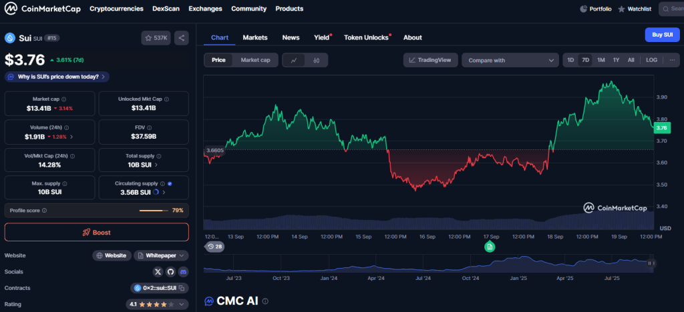684x312 pixels.
Task: Click the share icon next to the watchlist count
Action: point(181,38)
